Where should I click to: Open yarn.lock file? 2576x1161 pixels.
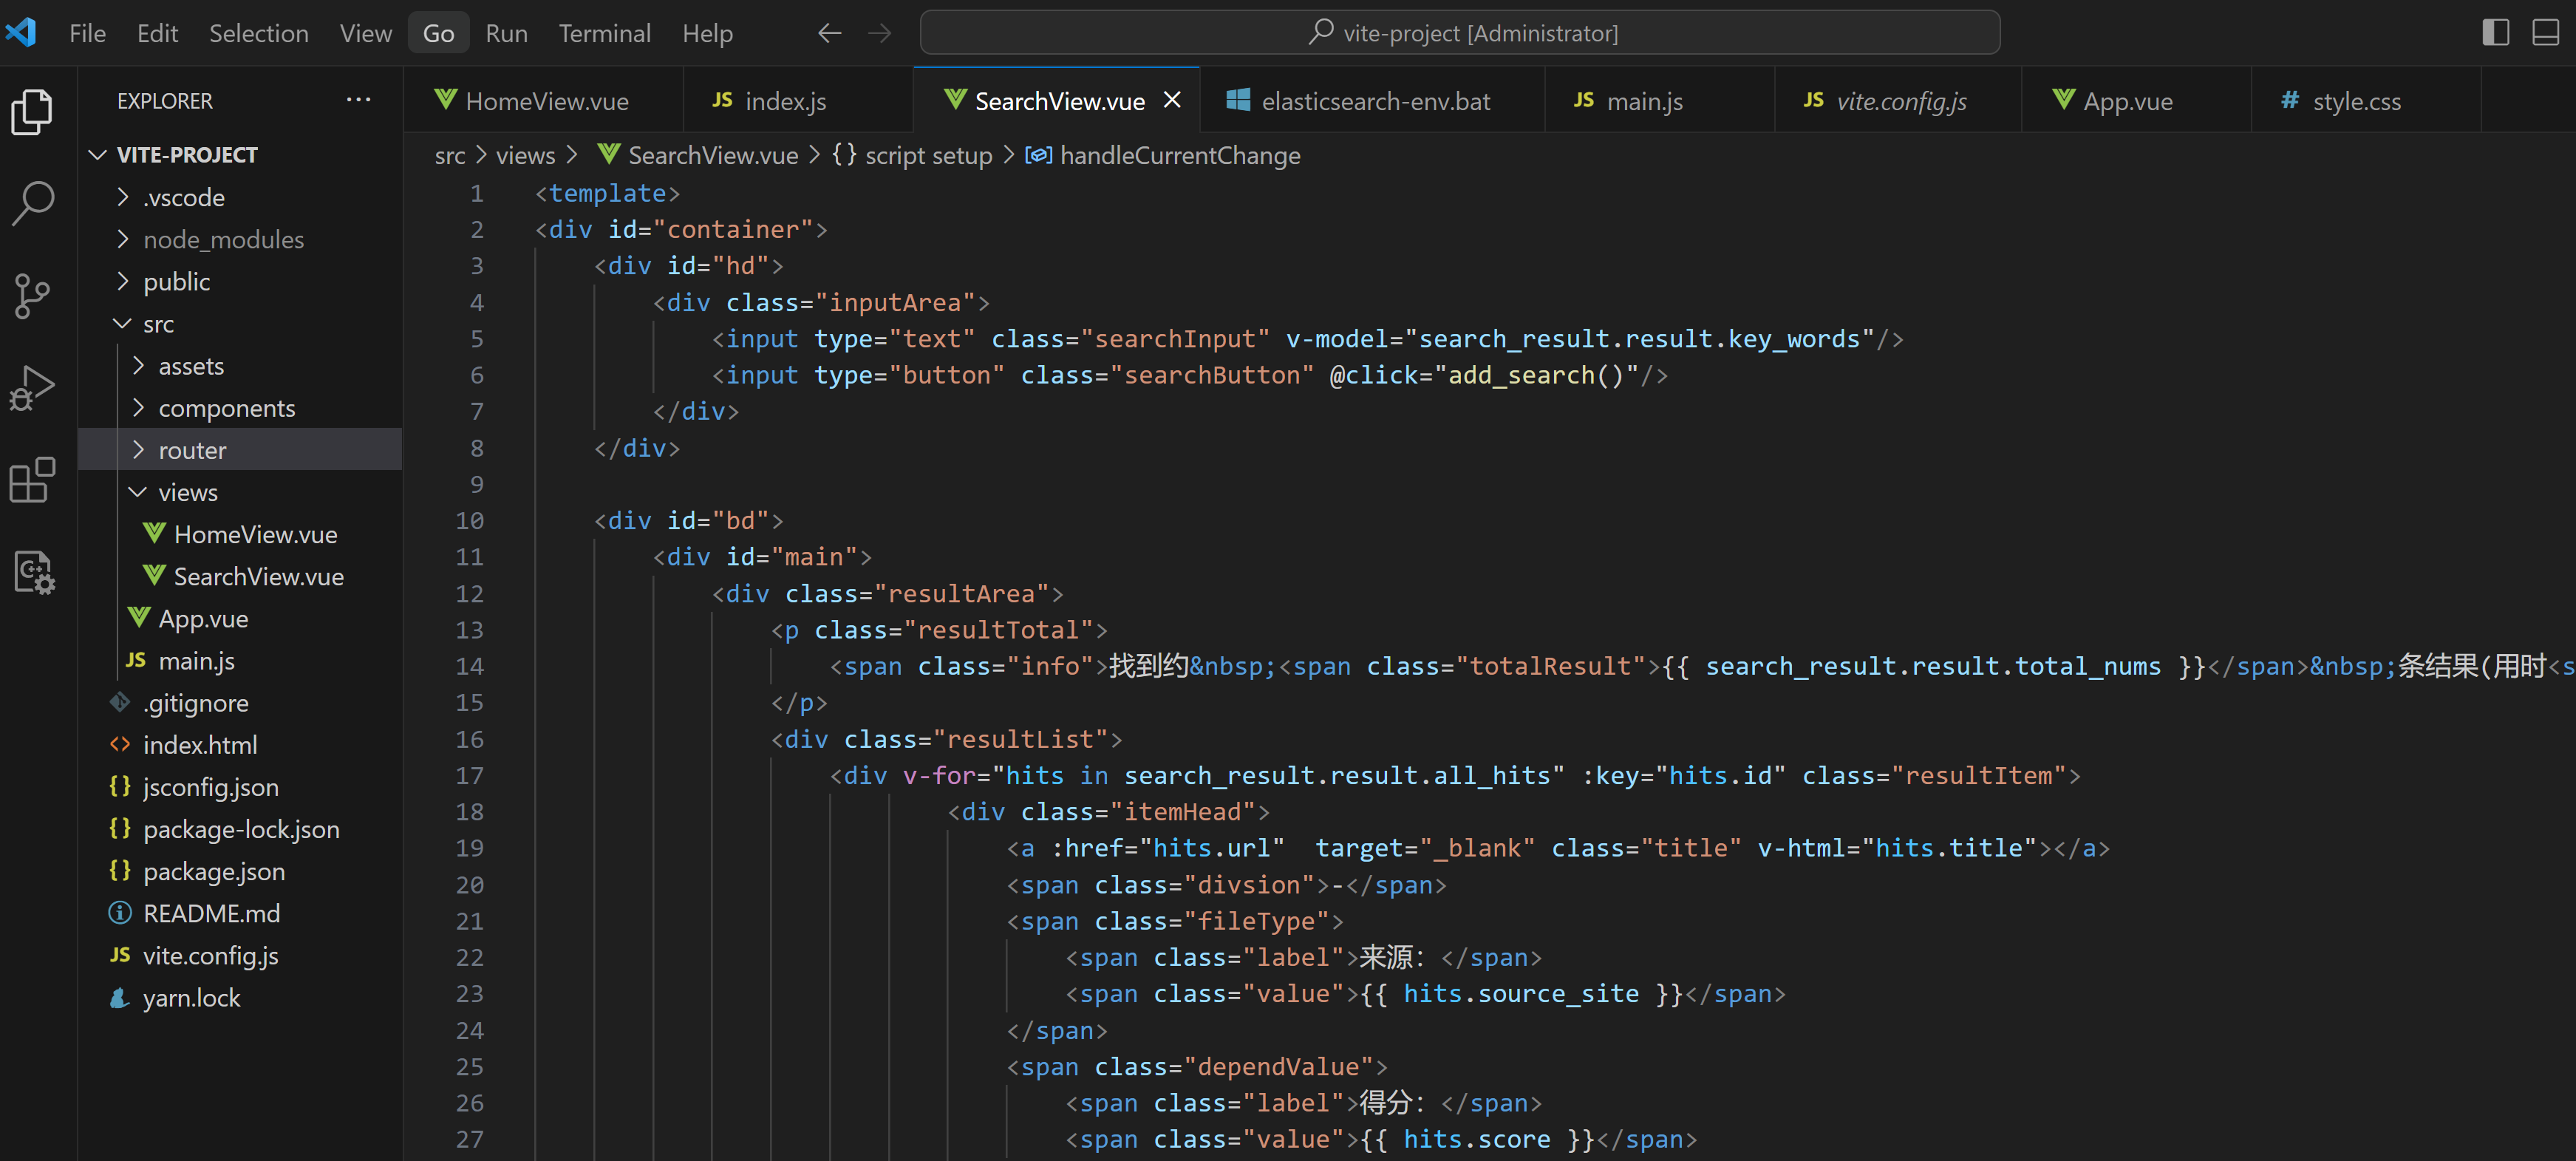click(240, 998)
